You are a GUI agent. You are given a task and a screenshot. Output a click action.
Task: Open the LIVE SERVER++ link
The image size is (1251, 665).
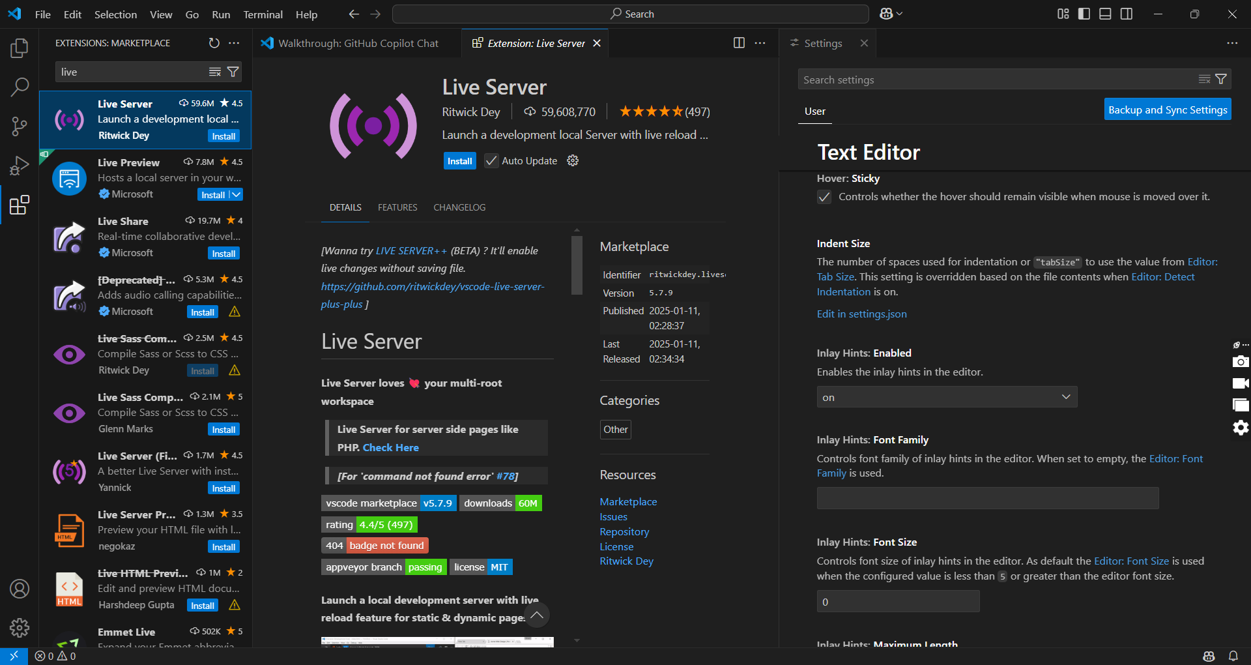[411, 251]
